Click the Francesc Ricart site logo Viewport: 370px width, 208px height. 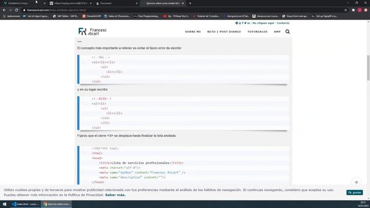92,32
